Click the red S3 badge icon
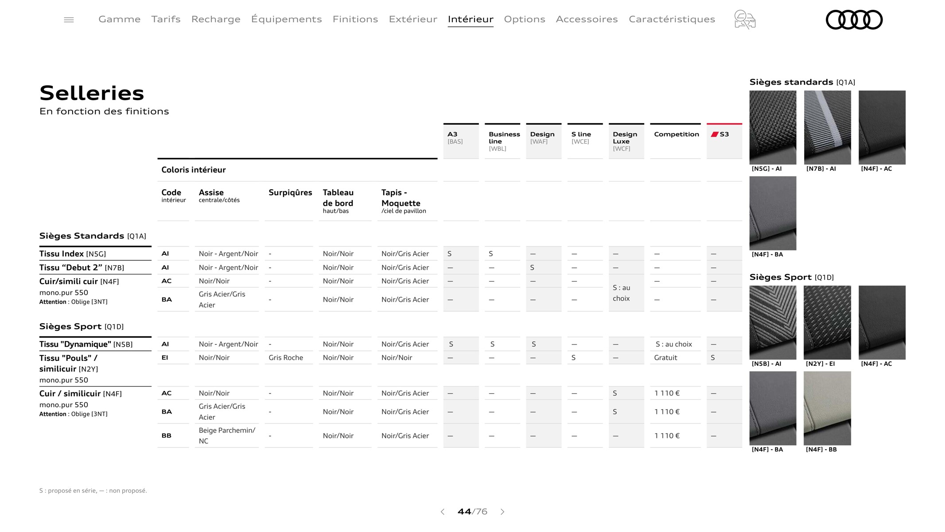 pyautogui.click(x=715, y=134)
